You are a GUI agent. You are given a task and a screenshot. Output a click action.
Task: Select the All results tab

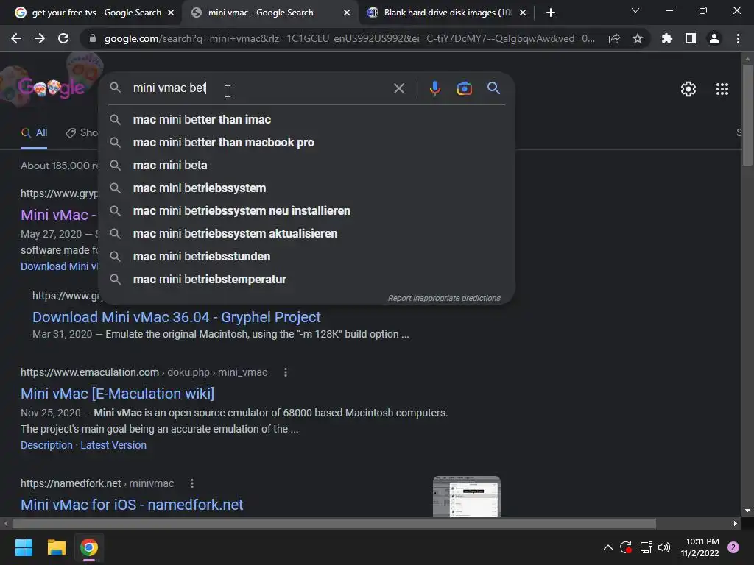click(x=34, y=133)
